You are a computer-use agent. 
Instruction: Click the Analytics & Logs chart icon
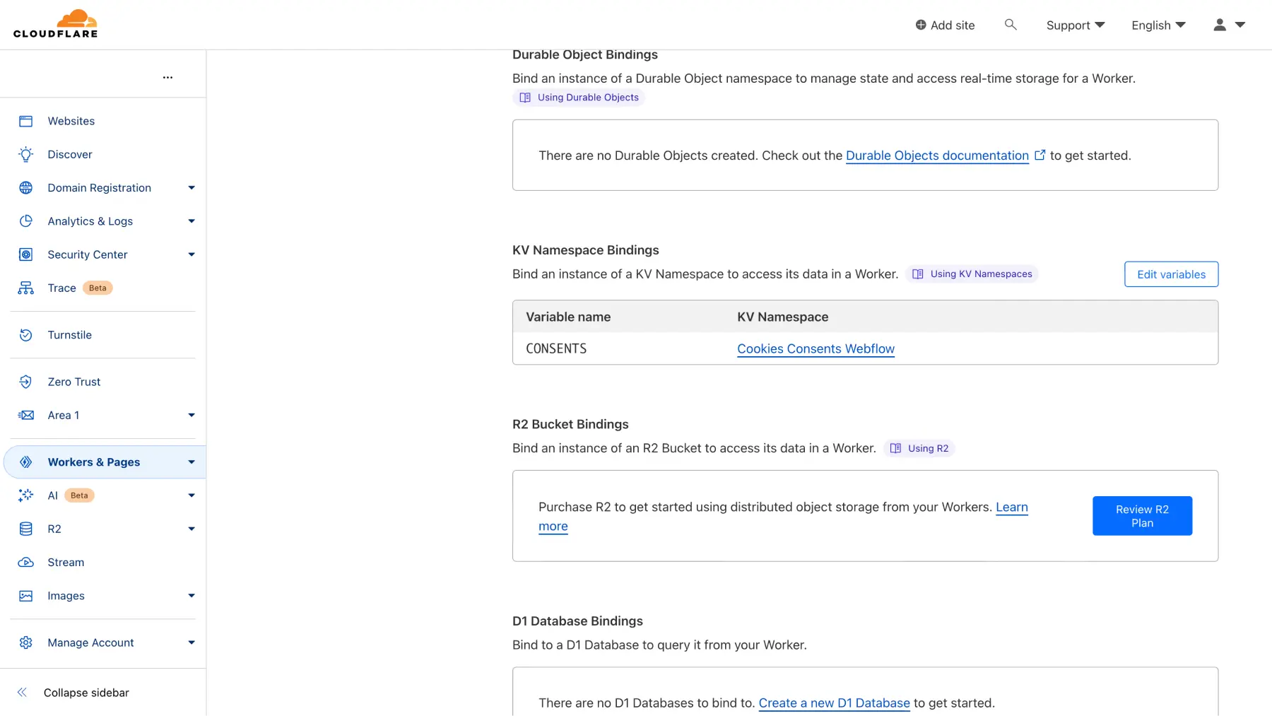(26, 221)
